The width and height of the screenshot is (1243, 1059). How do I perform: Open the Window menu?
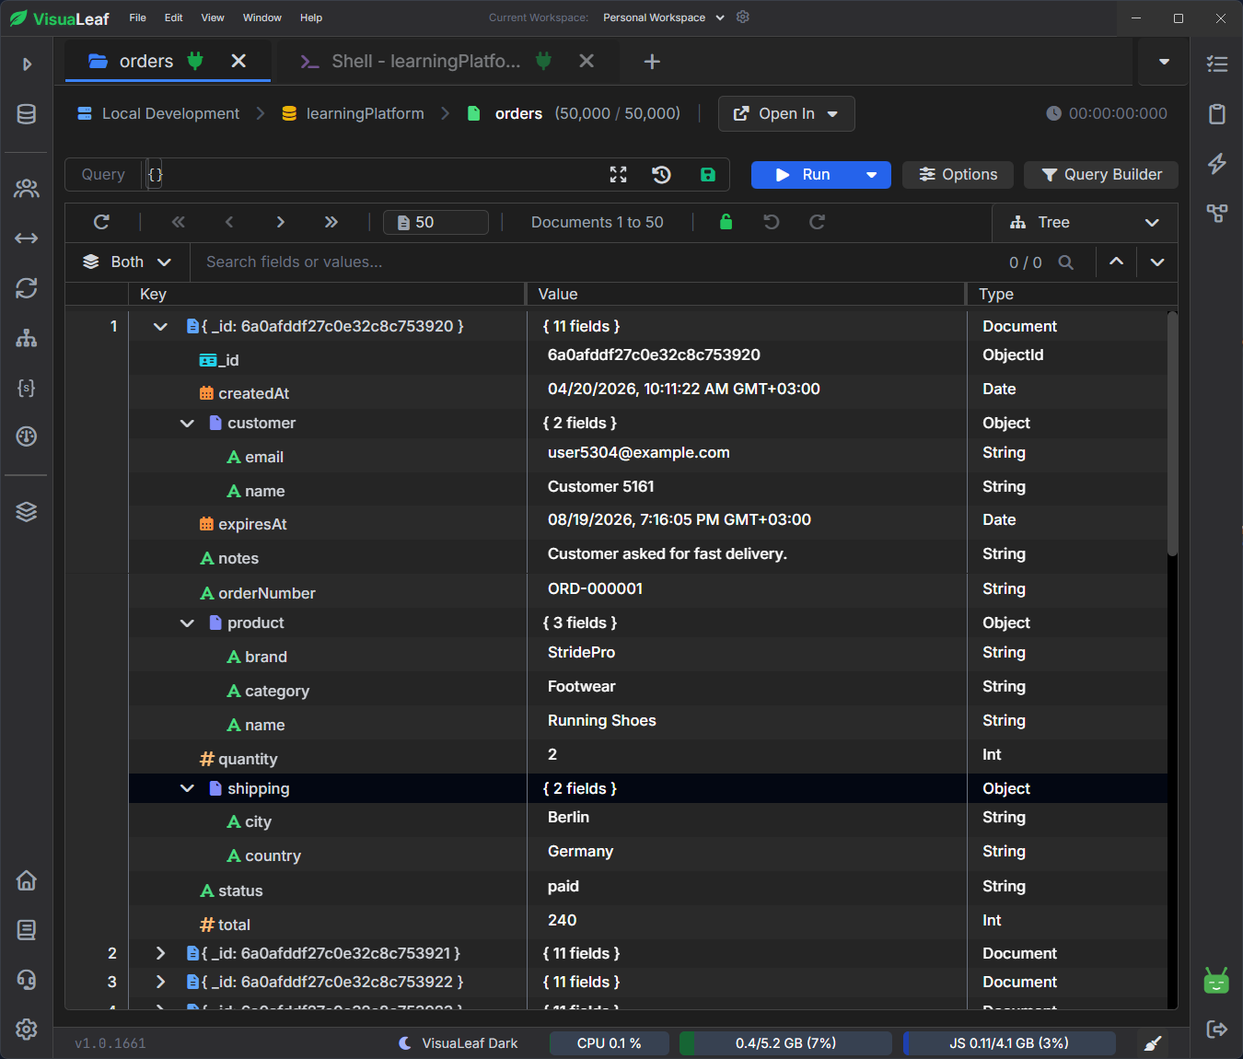(x=262, y=17)
